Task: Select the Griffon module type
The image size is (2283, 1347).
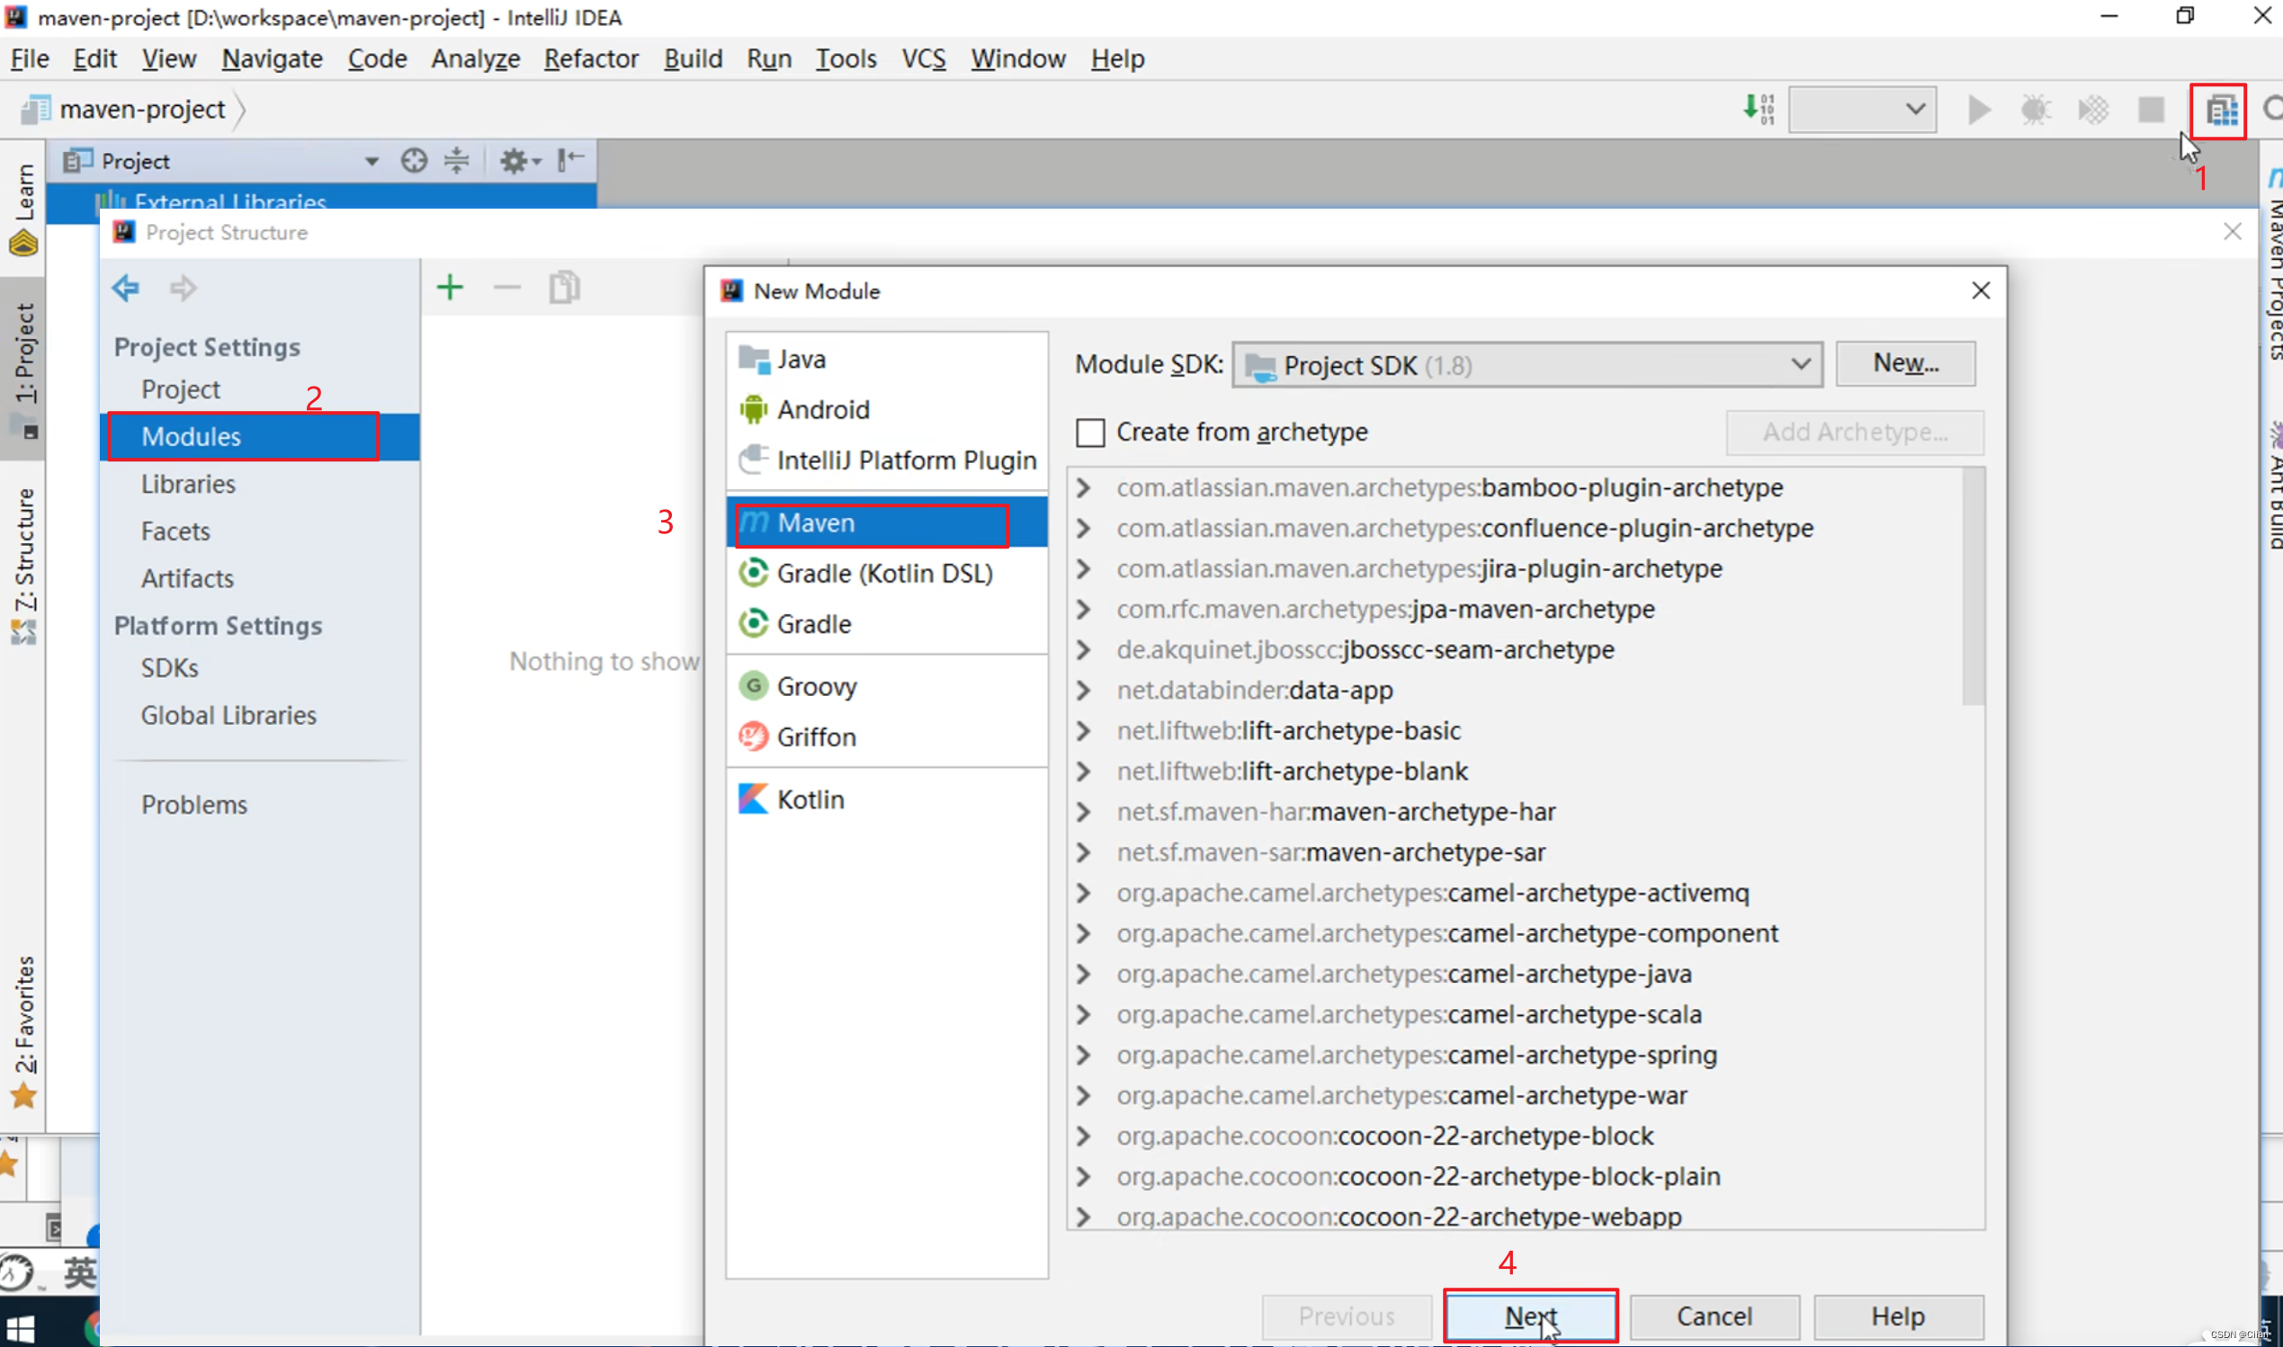Action: (x=887, y=737)
